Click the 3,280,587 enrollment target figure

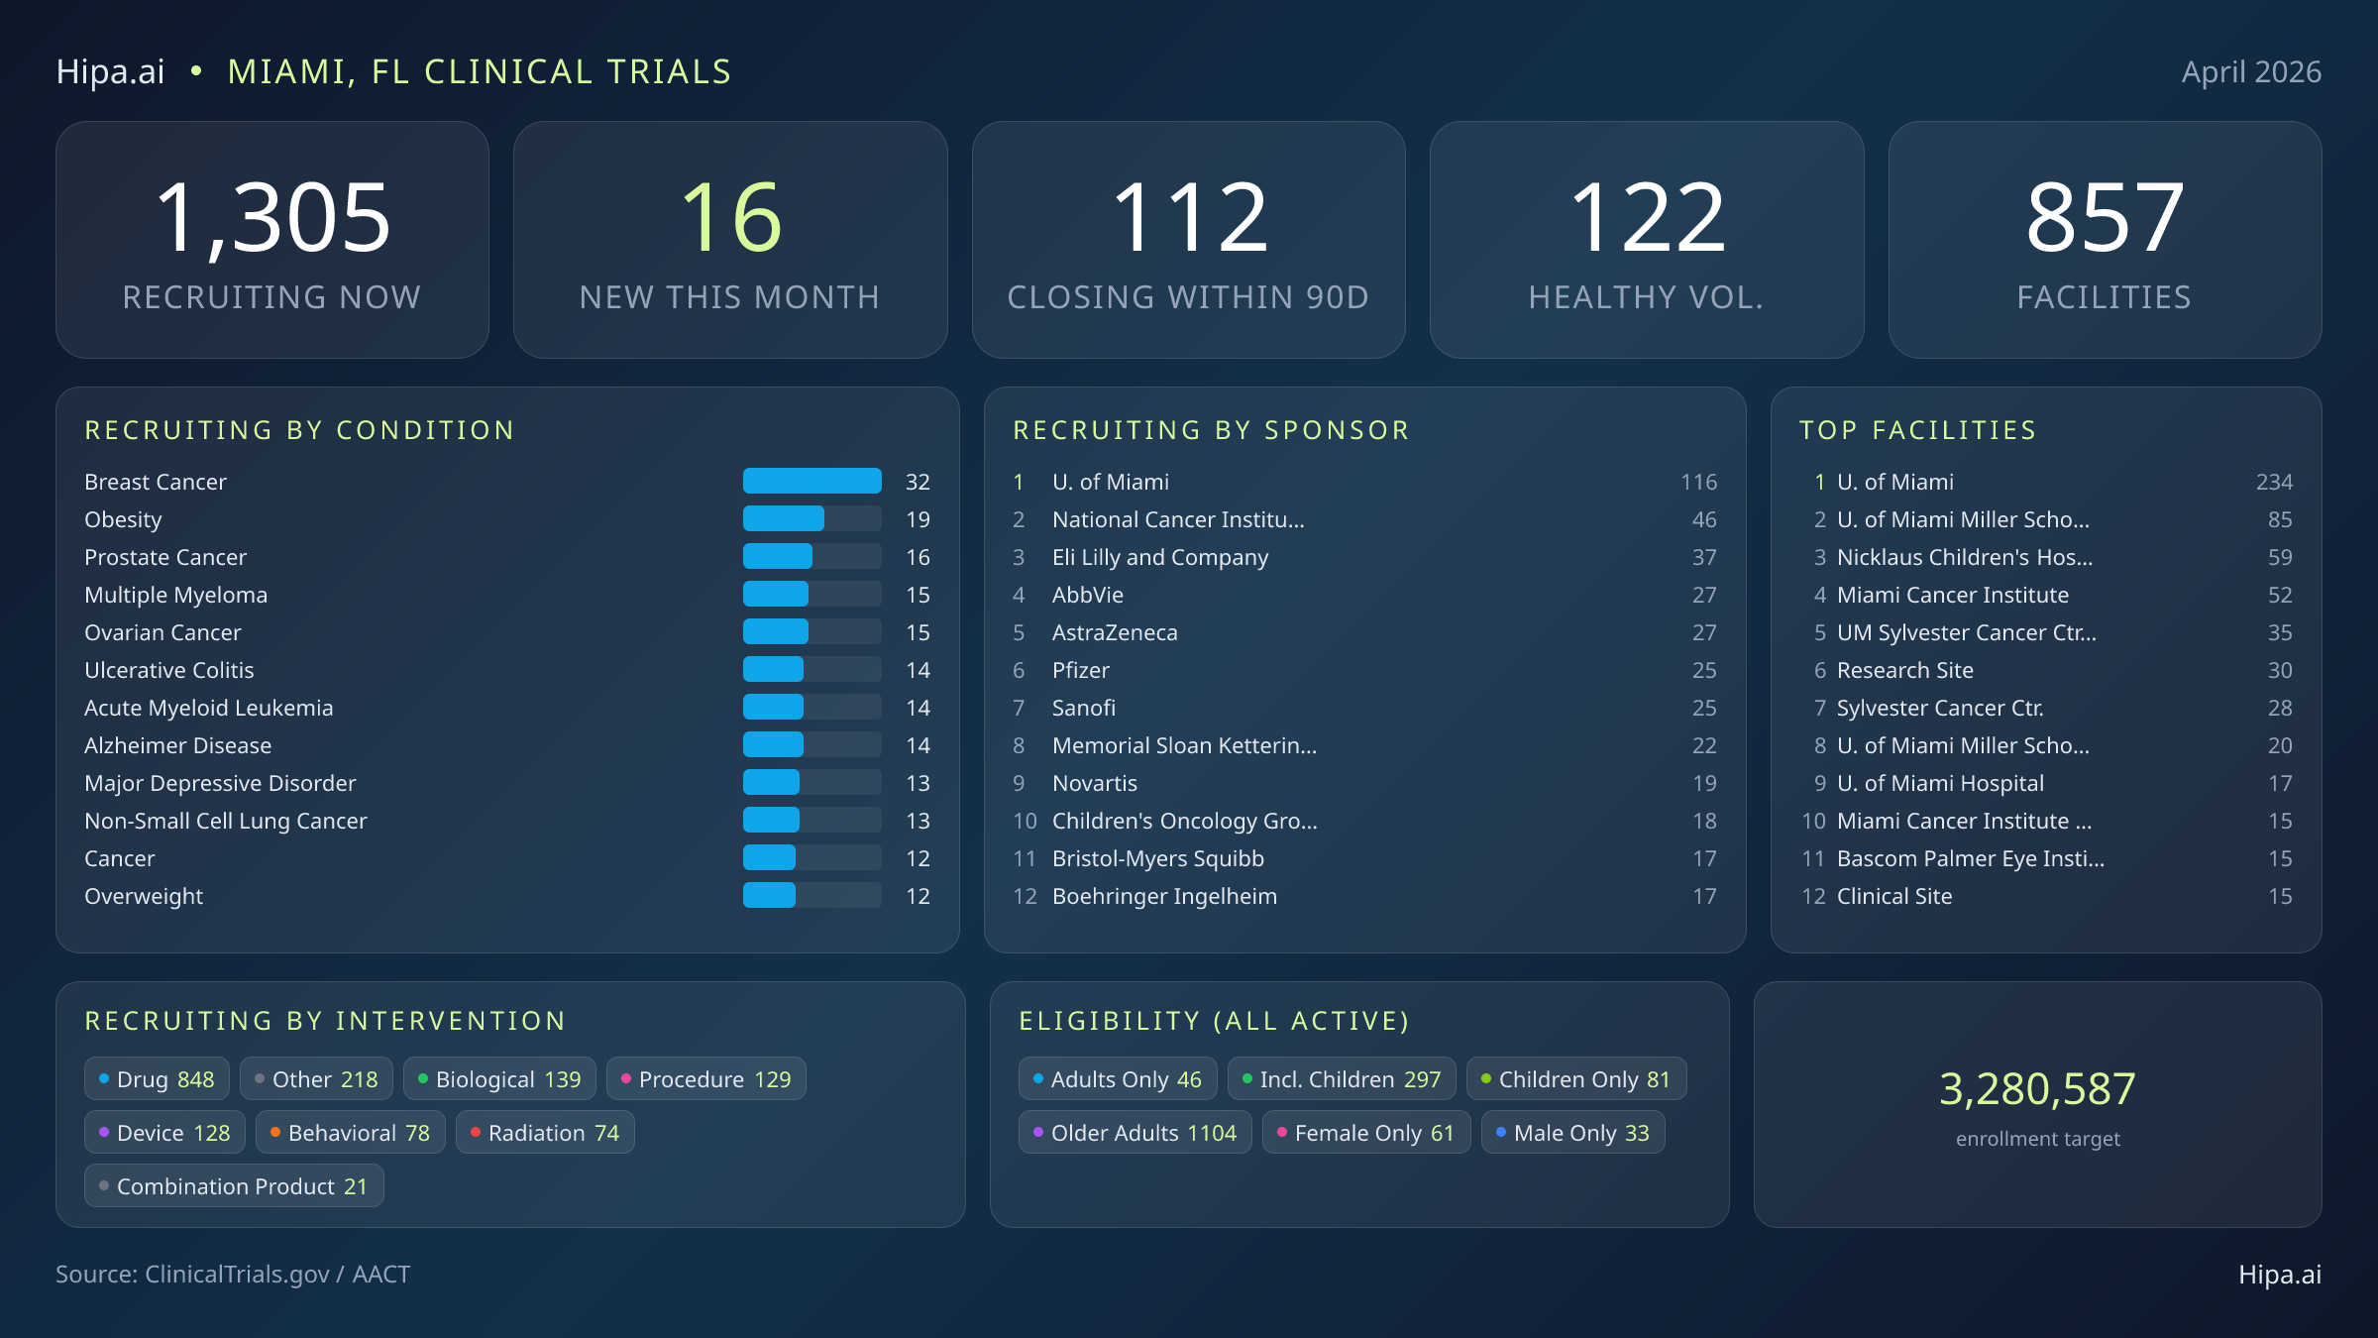tap(2037, 1088)
